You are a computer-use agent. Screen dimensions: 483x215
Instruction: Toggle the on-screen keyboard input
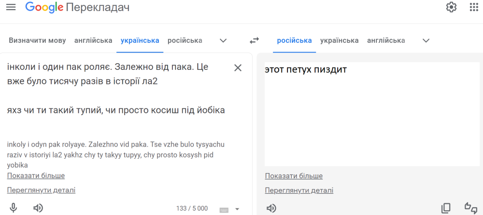tap(224, 209)
